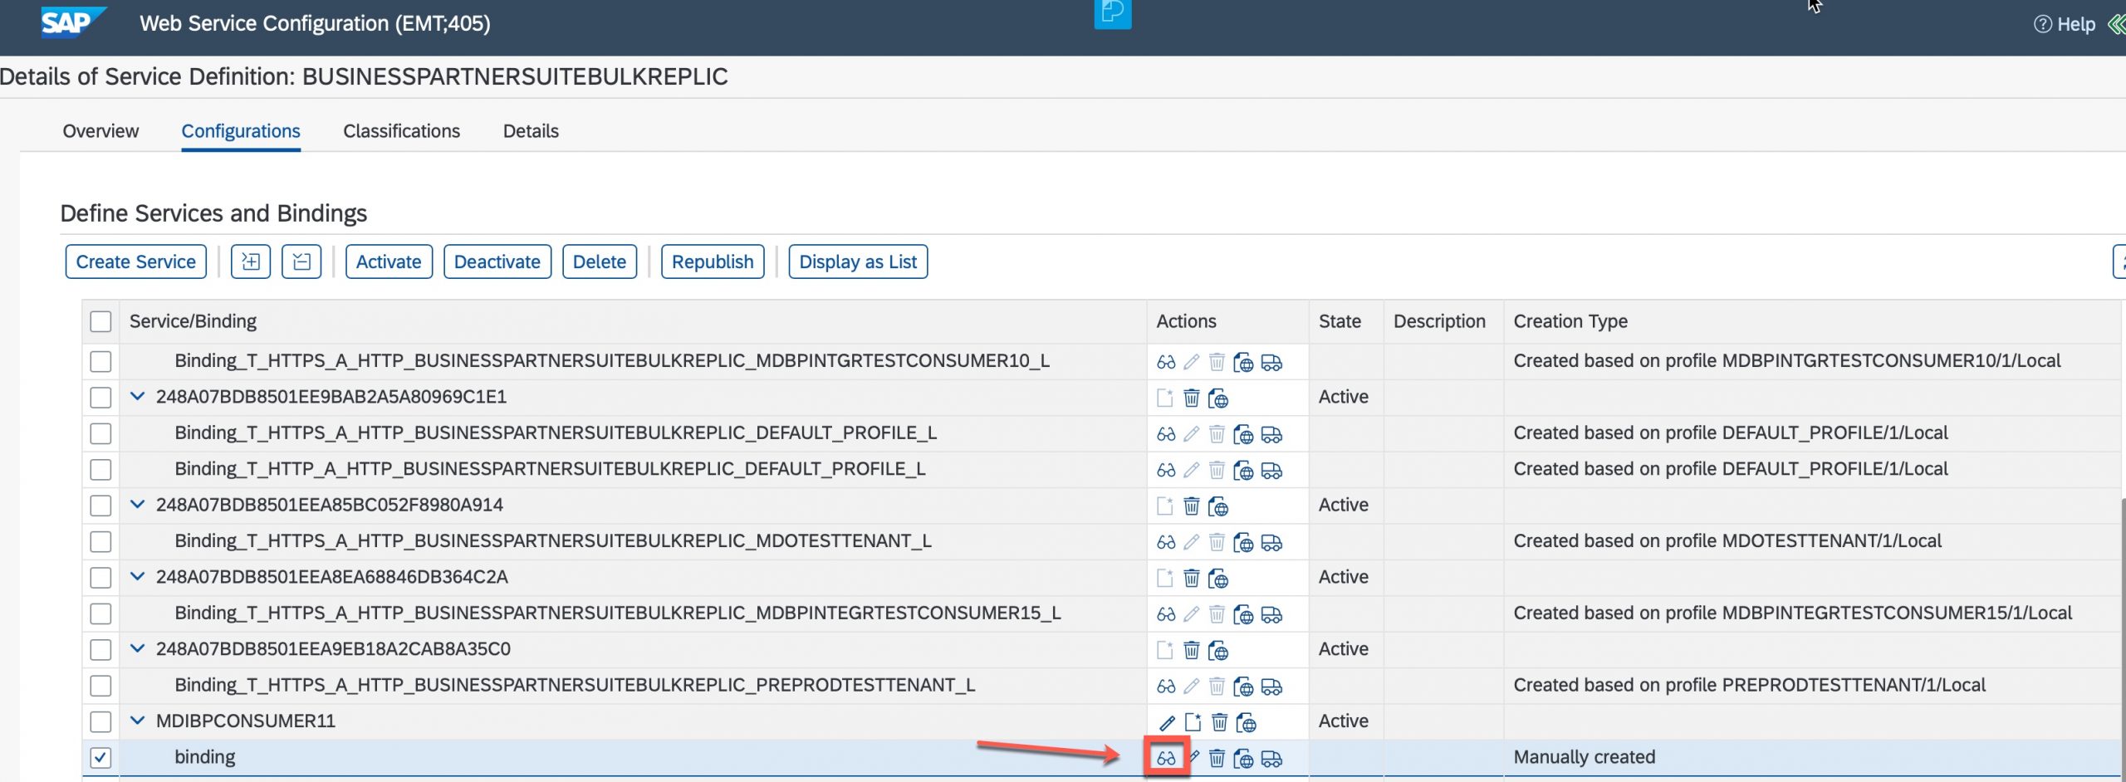Display the DEFAULT_PROFILE HTTPS binding with glasses icon

(x=1165, y=433)
